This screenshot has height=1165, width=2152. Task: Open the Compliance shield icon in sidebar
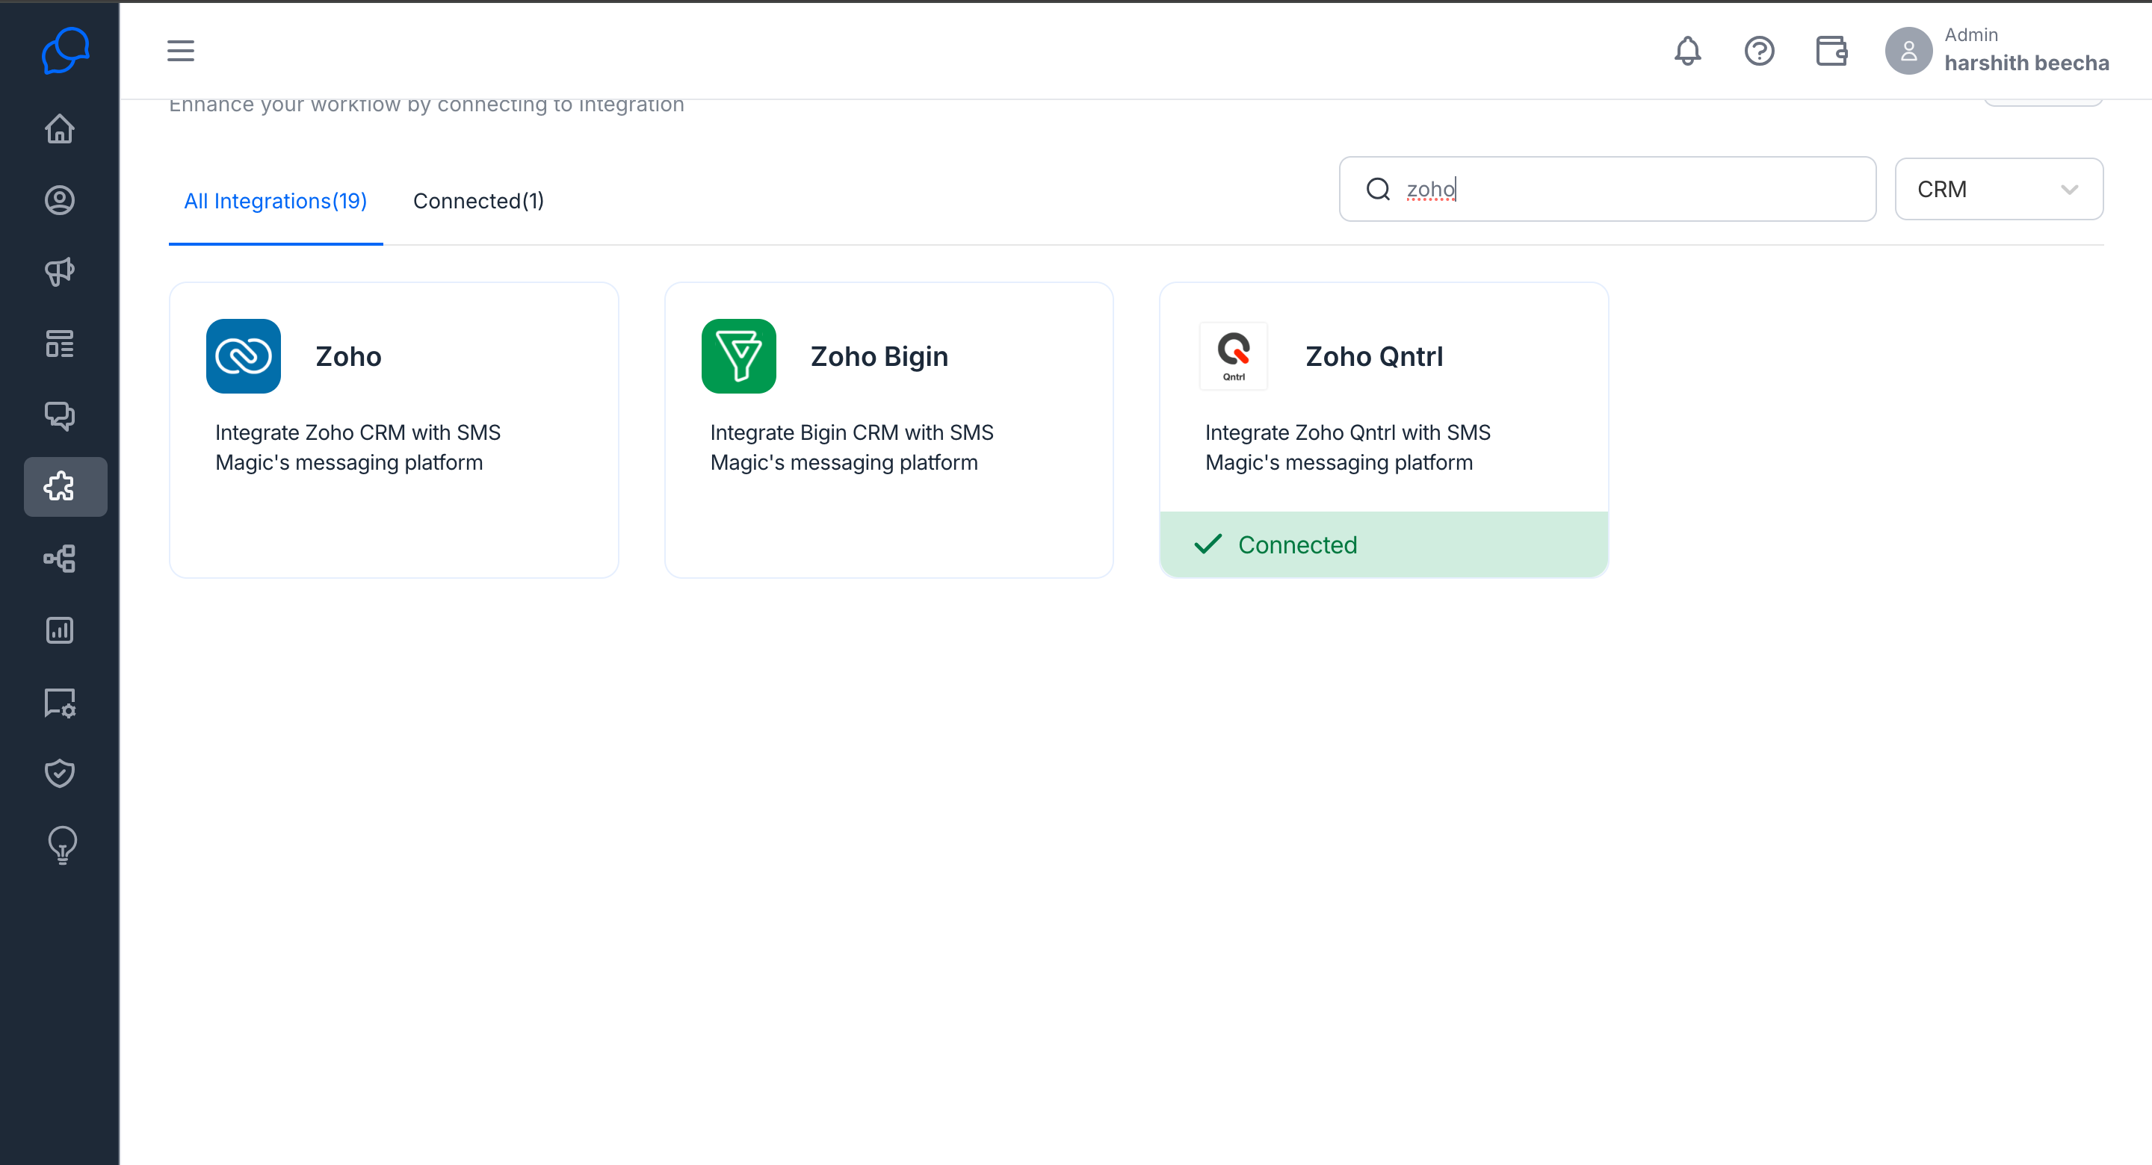click(59, 774)
